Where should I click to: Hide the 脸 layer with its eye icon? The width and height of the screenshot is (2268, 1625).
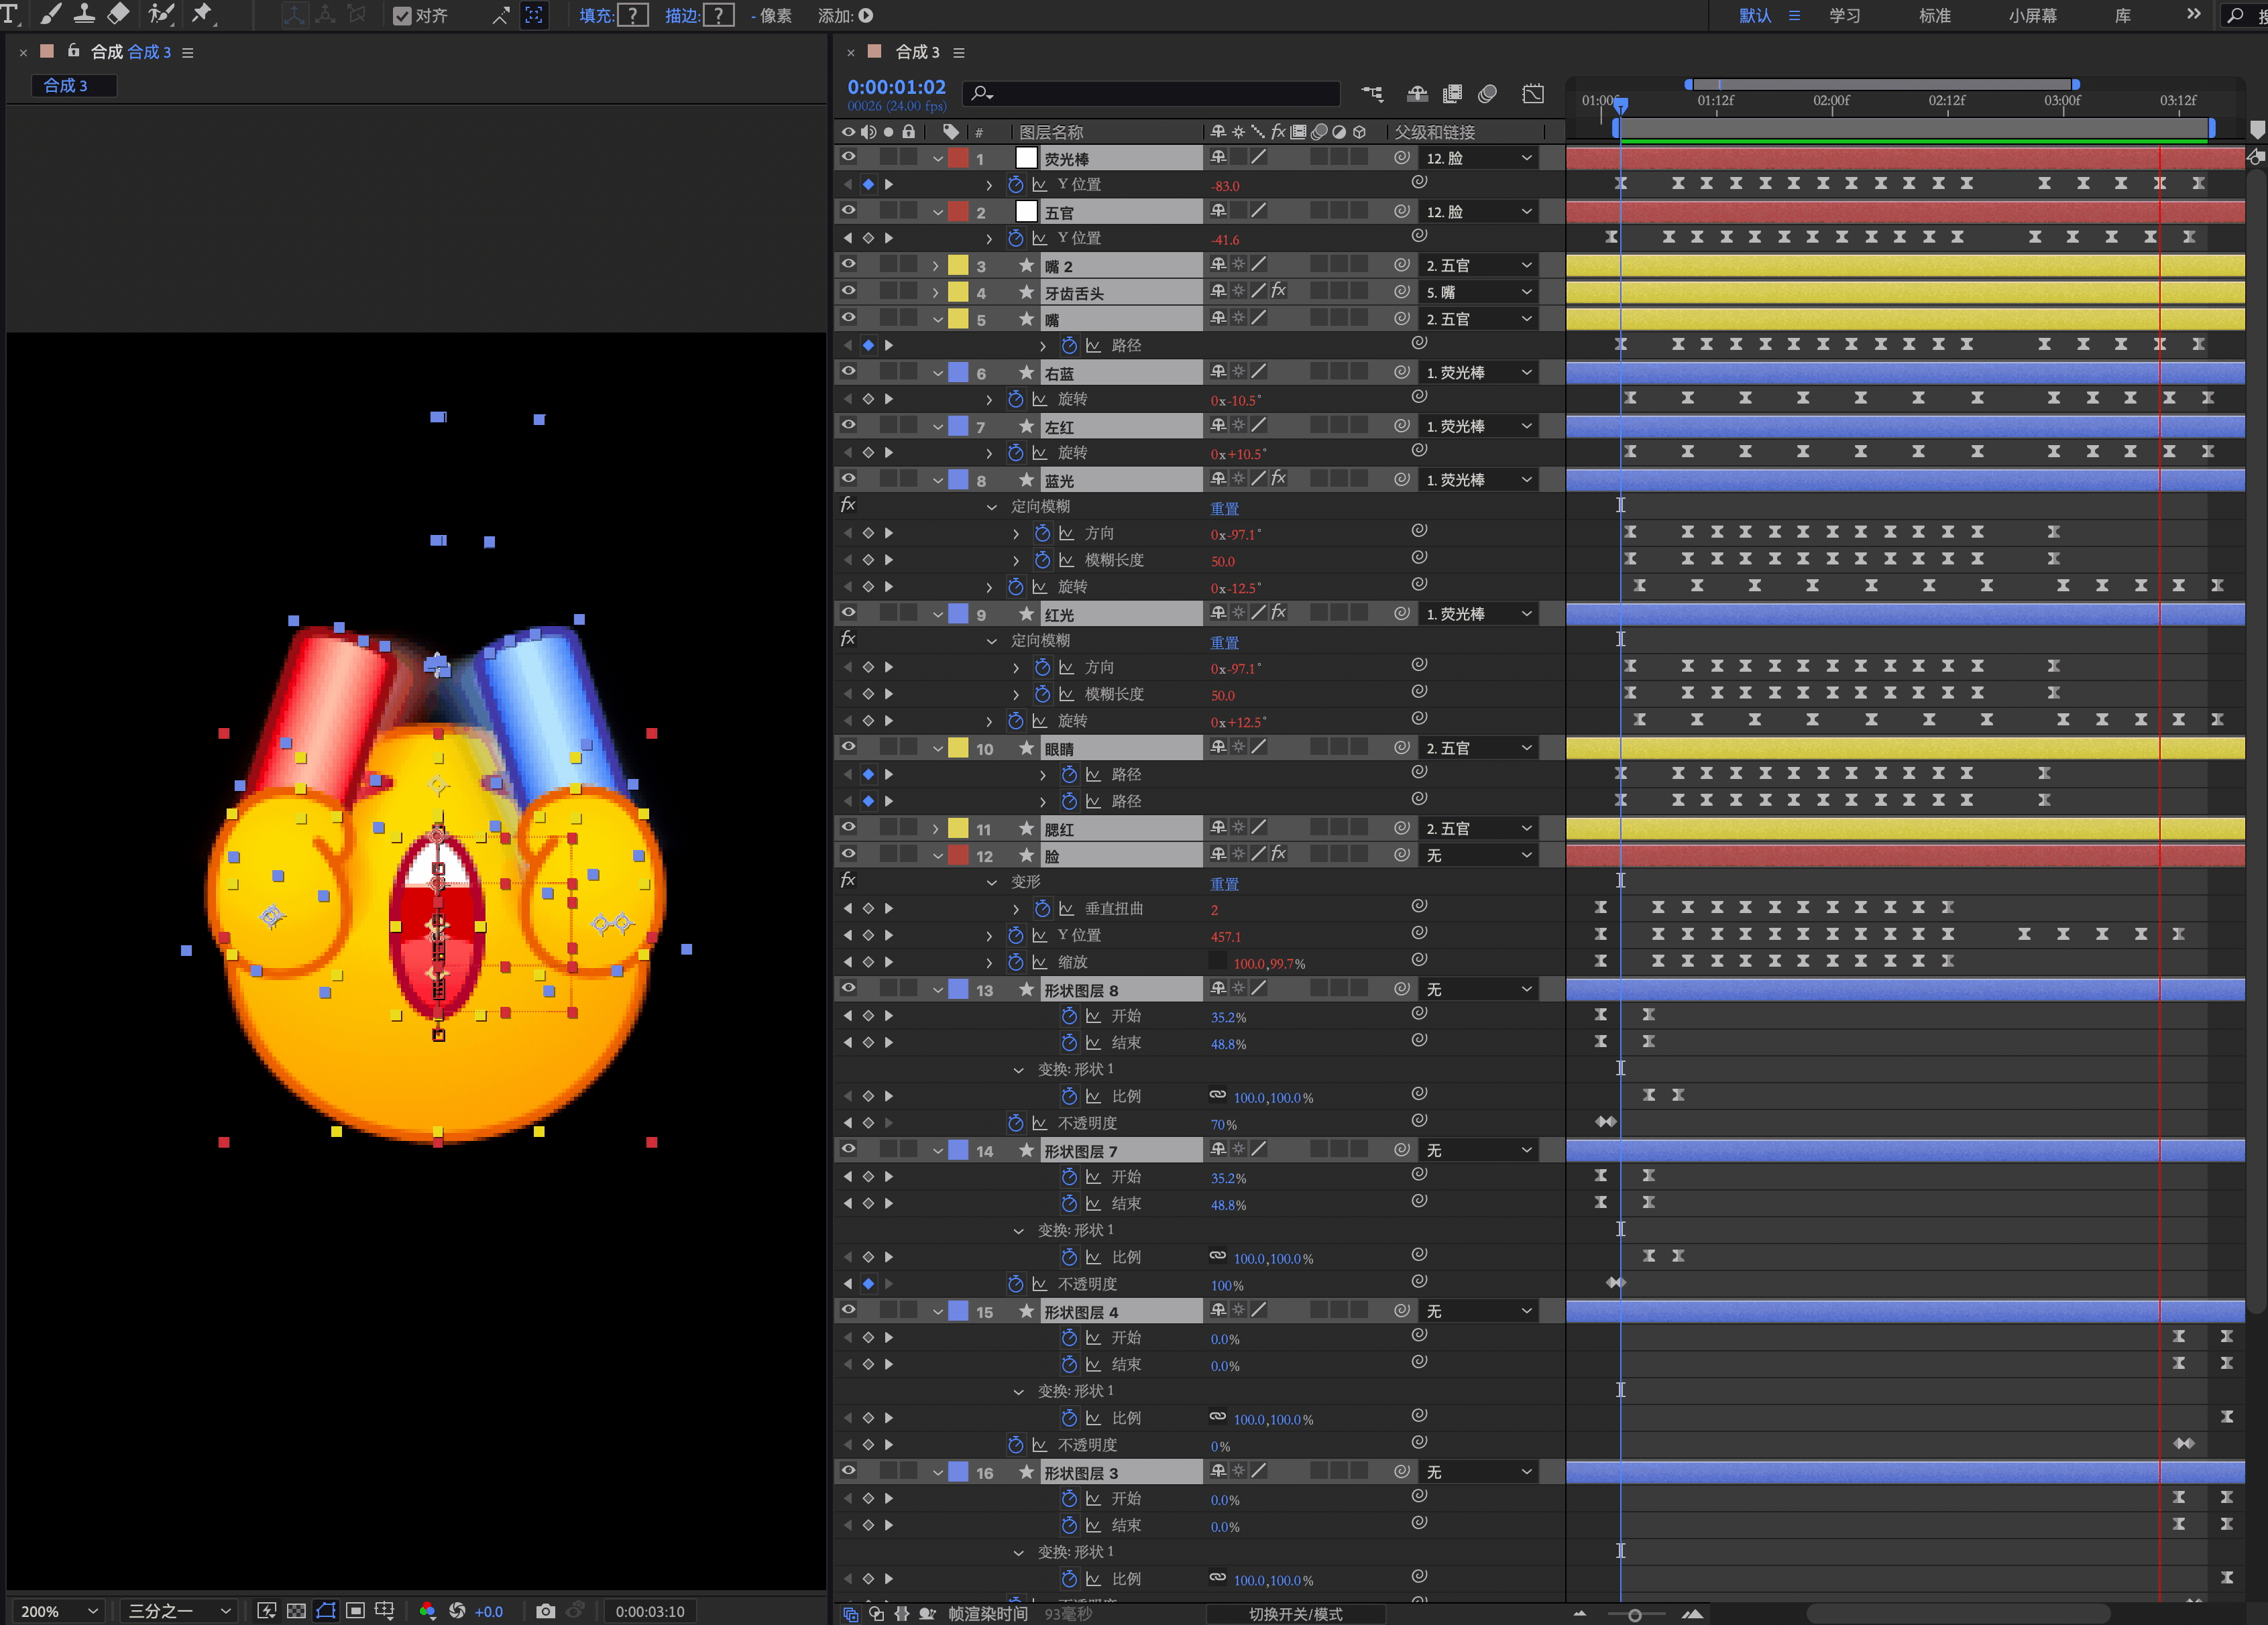click(848, 855)
